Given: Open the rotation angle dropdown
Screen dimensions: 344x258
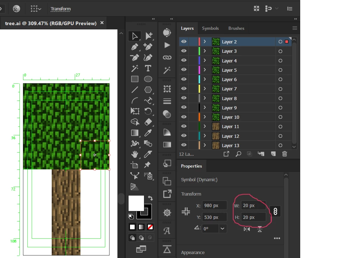Looking at the screenshot, I should (x=223, y=229).
